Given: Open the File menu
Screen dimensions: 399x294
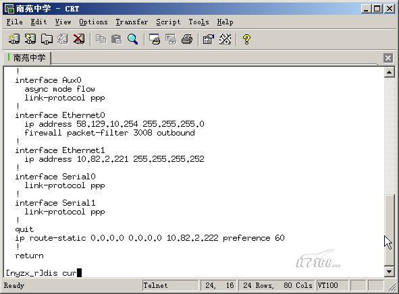Looking at the screenshot, I should (x=14, y=22).
